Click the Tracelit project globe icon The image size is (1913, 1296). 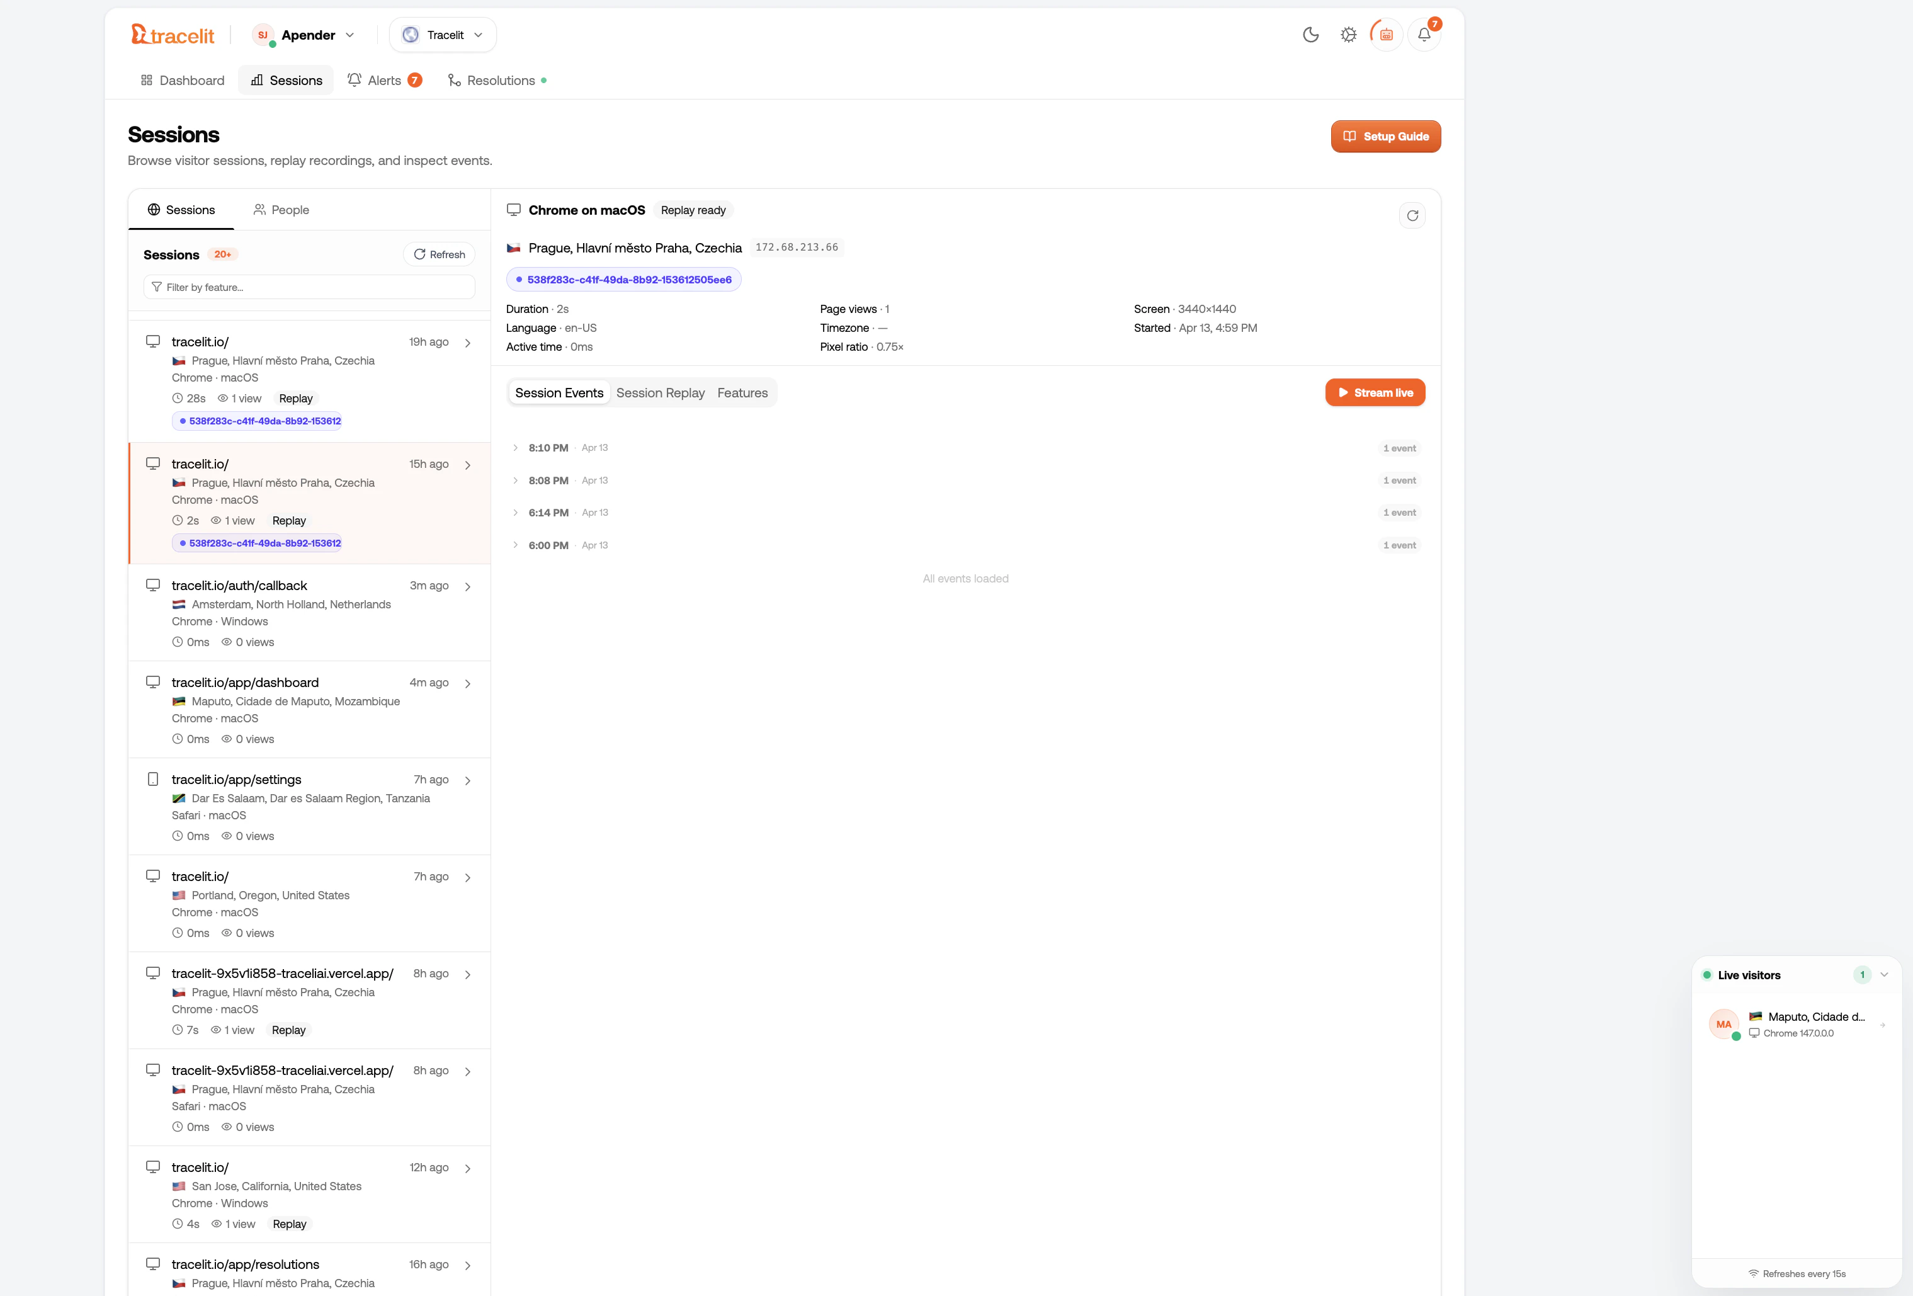[410, 35]
